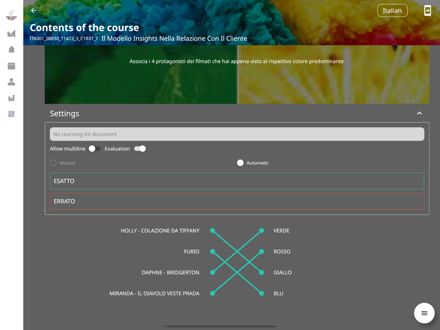Click the course code ITA001_00030_T1473_3_C1837_7
The width and height of the screenshot is (440, 330).
(64, 38)
